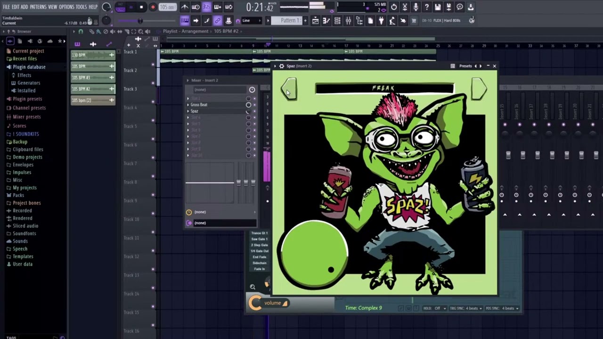Viewport: 603px width, 339px height.
Task: Mute Track 1 in the playlist
Action: (153, 64)
